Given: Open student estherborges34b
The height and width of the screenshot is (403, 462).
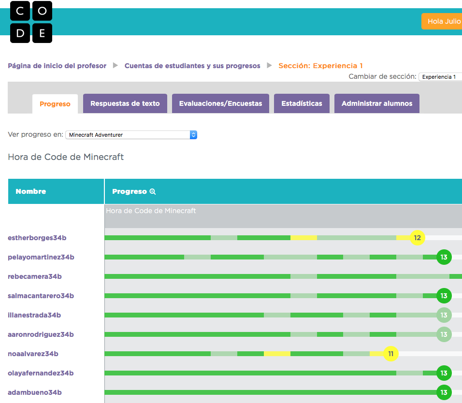Looking at the screenshot, I should click(37, 238).
